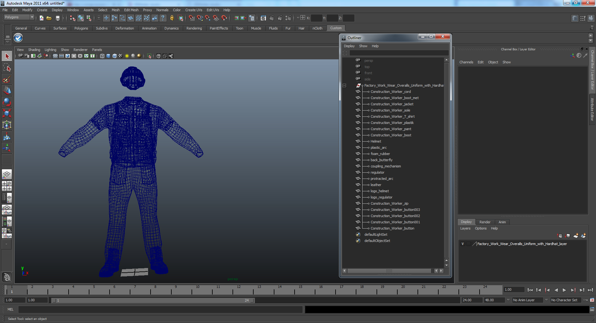
Task: Click the Outliner horizontal scrollbar
Action: (389, 271)
